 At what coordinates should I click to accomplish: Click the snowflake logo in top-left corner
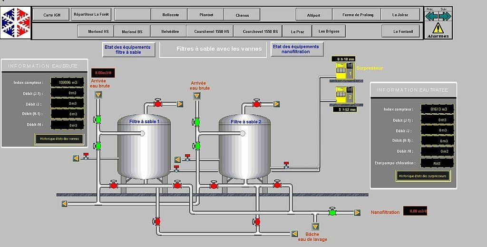(x=15, y=23)
